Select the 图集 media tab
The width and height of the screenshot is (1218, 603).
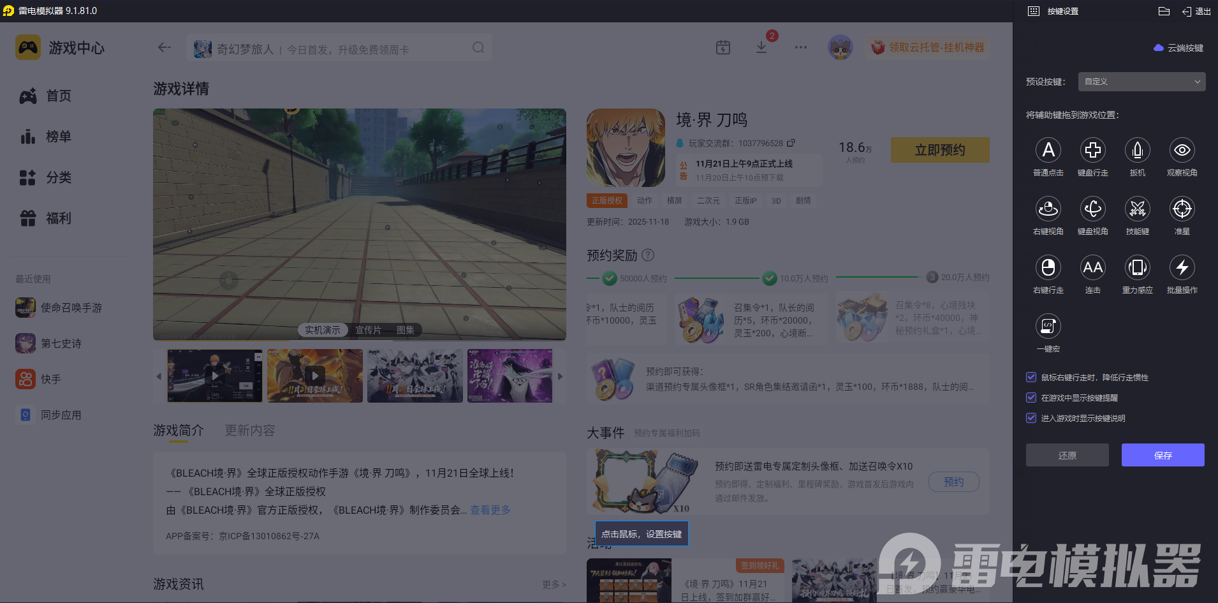tap(406, 330)
